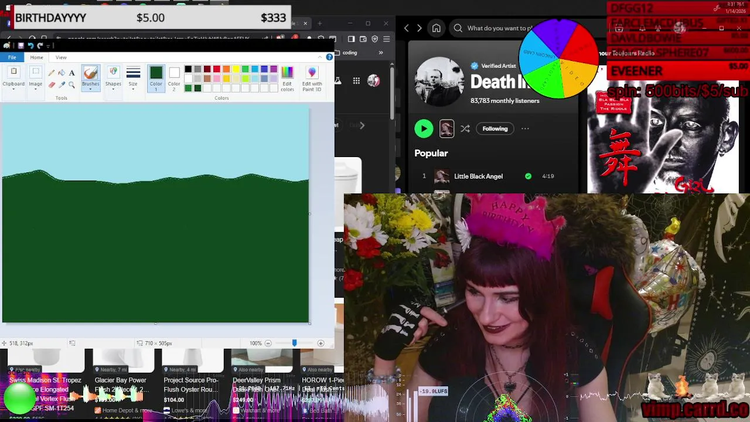The width and height of the screenshot is (750, 422).
Task: Expand the Brushes dropdown in Paint
Action: [x=90, y=87]
